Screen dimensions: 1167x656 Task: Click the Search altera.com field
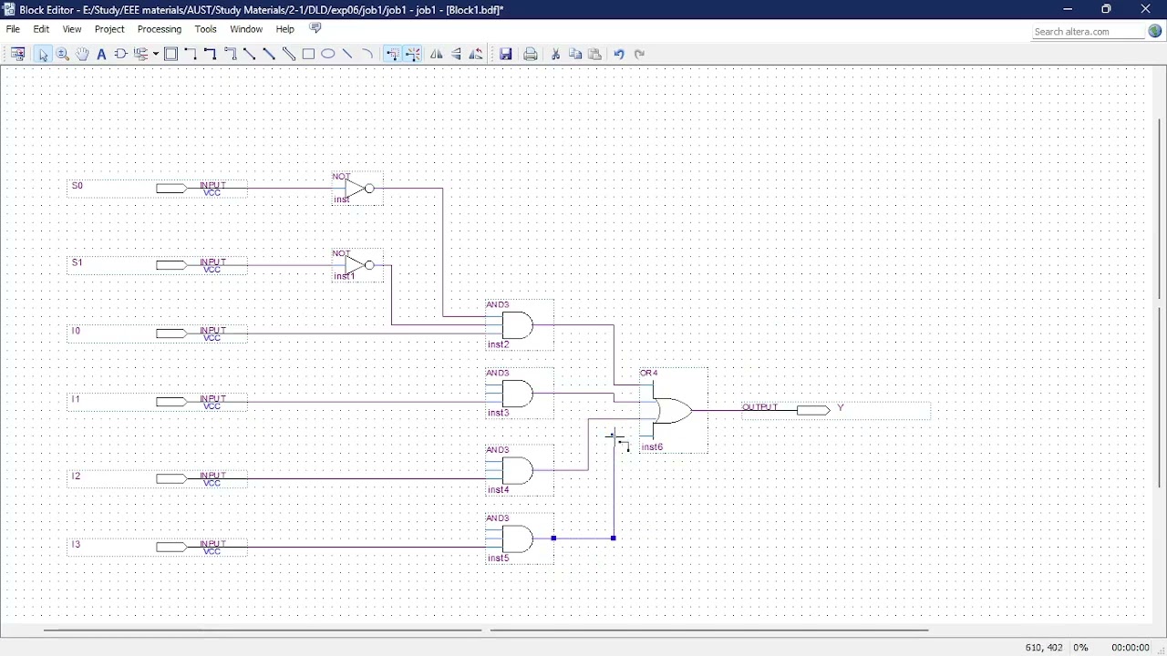point(1088,31)
